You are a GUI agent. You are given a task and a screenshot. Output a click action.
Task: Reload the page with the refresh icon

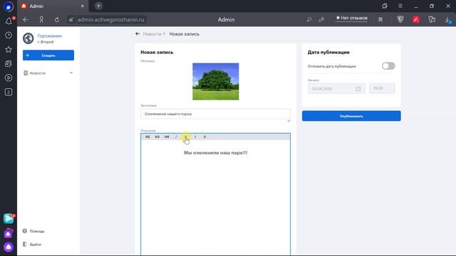(x=57, y=19)
